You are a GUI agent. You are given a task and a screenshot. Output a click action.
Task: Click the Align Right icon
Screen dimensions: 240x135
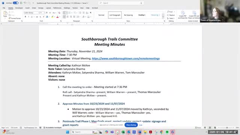[x=71, y=16]
